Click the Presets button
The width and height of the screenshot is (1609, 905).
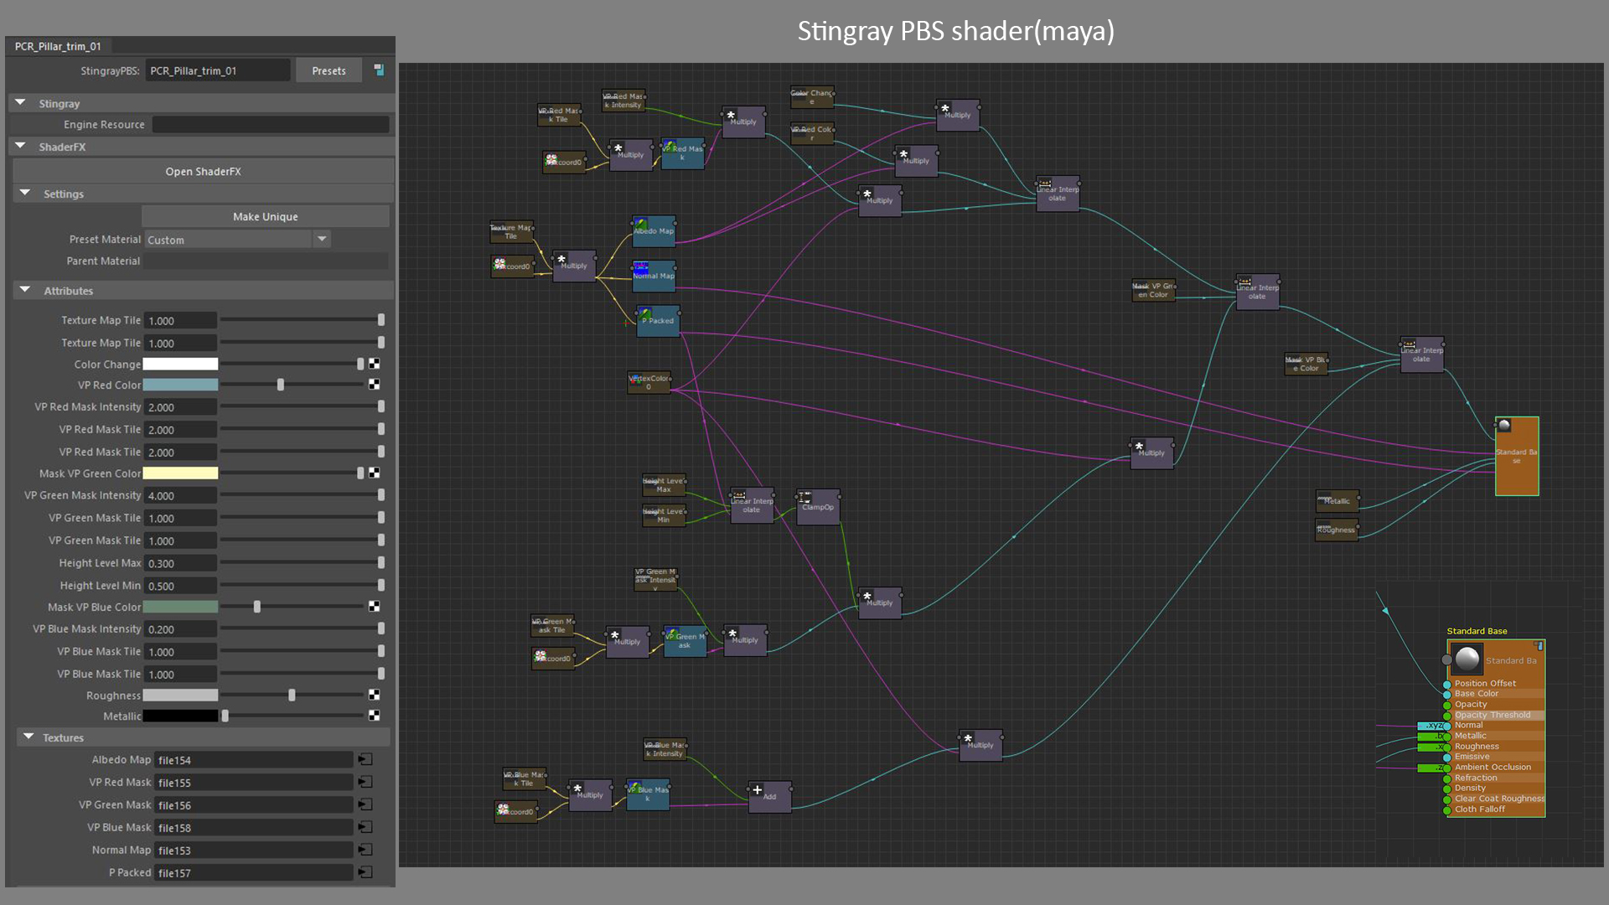tap(329, 70)
